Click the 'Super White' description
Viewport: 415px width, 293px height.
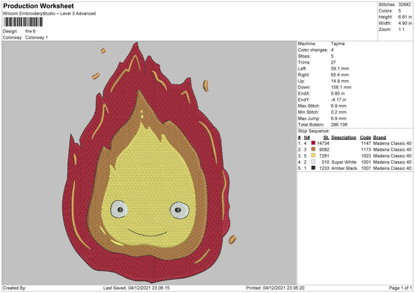344,162
